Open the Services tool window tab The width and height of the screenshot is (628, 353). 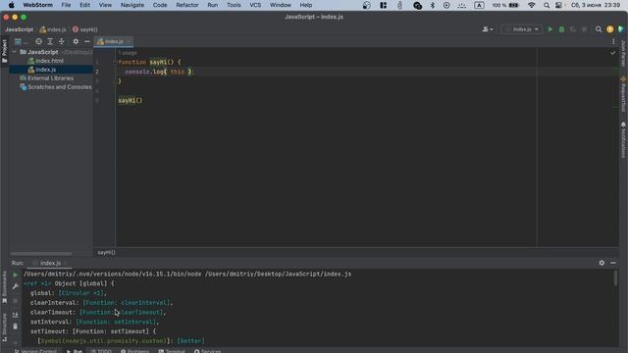(207, 351)
